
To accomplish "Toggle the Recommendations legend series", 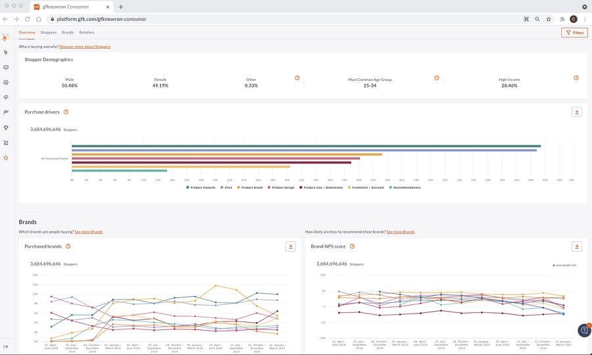I will (406, 187).
